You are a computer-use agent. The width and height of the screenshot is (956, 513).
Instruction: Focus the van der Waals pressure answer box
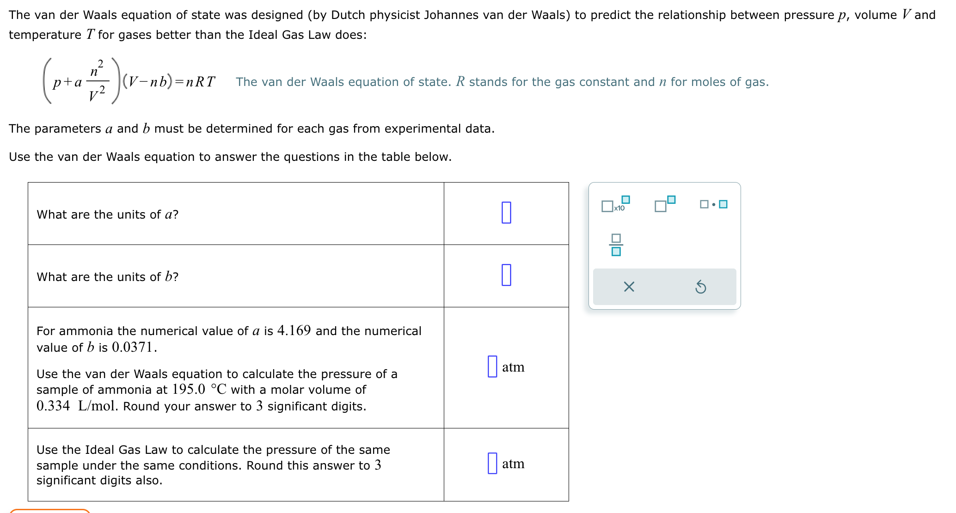[x=492, y=366]
